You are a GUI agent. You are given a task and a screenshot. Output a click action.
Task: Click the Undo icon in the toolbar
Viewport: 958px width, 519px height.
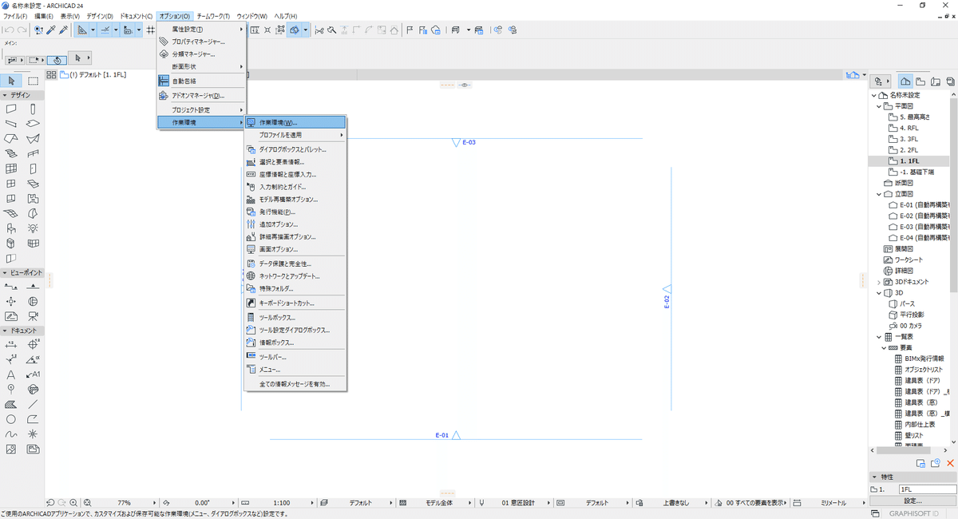click(9, 30)
